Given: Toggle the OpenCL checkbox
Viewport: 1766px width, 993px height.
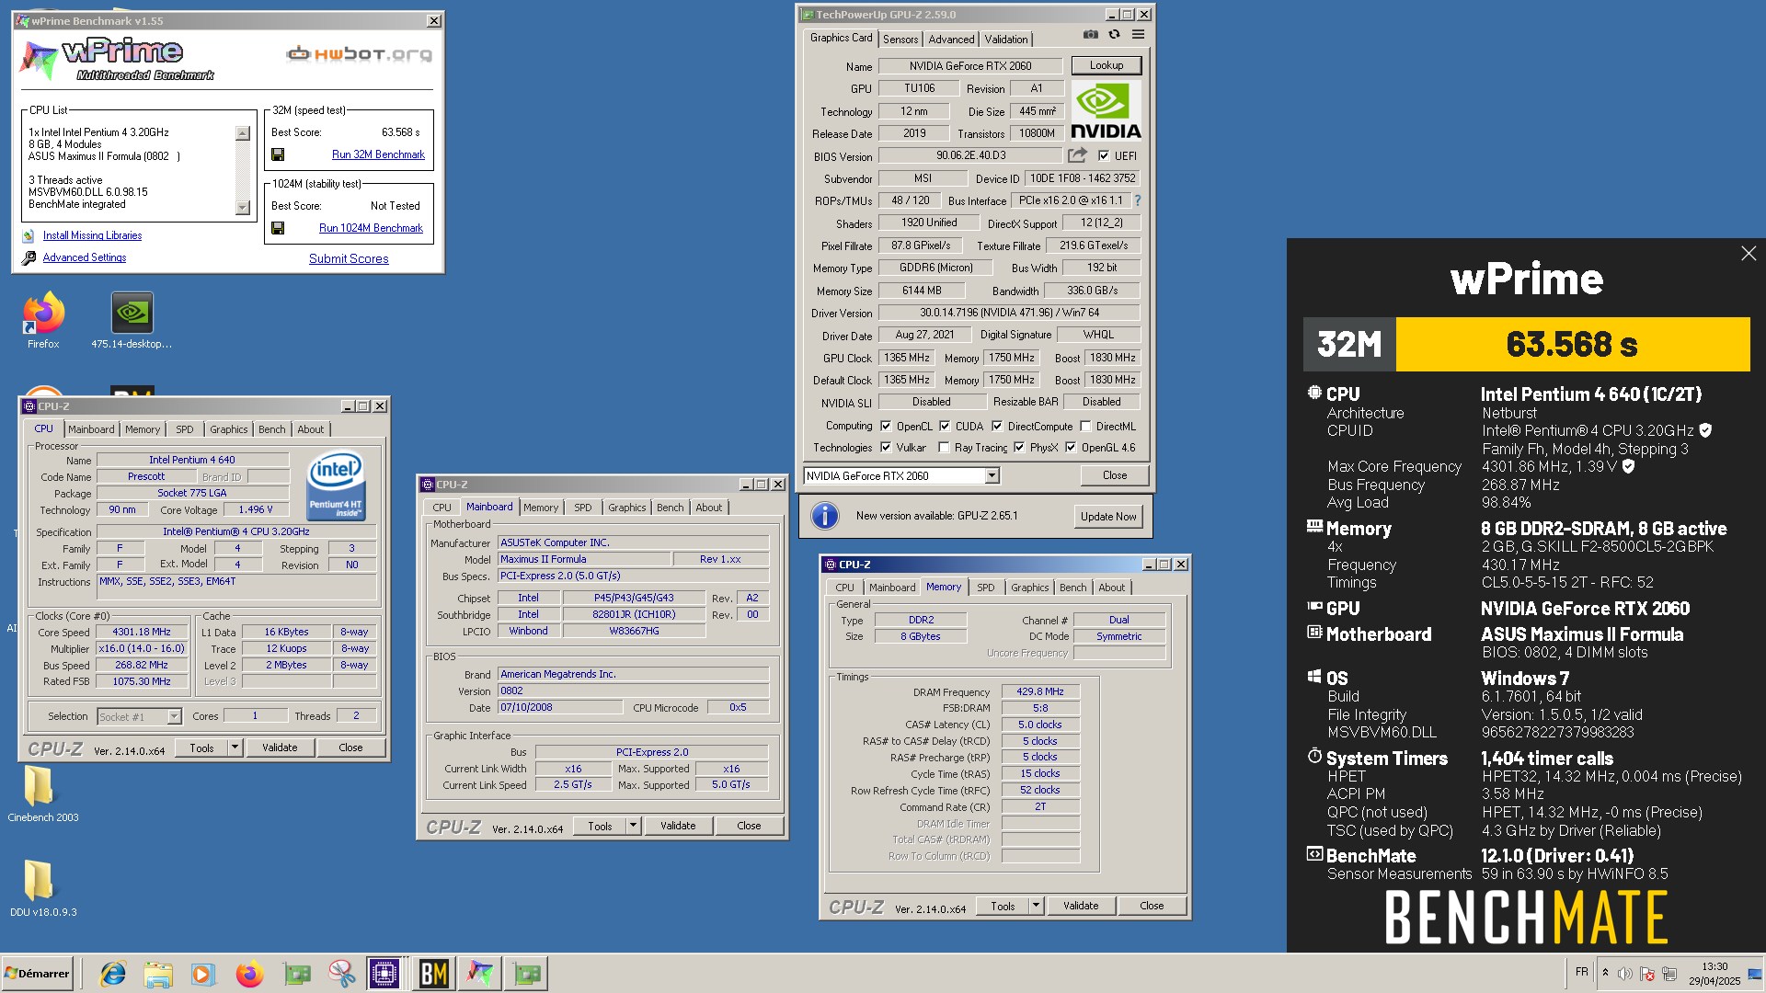Looking at the screenshot, I should pos(886,427).
